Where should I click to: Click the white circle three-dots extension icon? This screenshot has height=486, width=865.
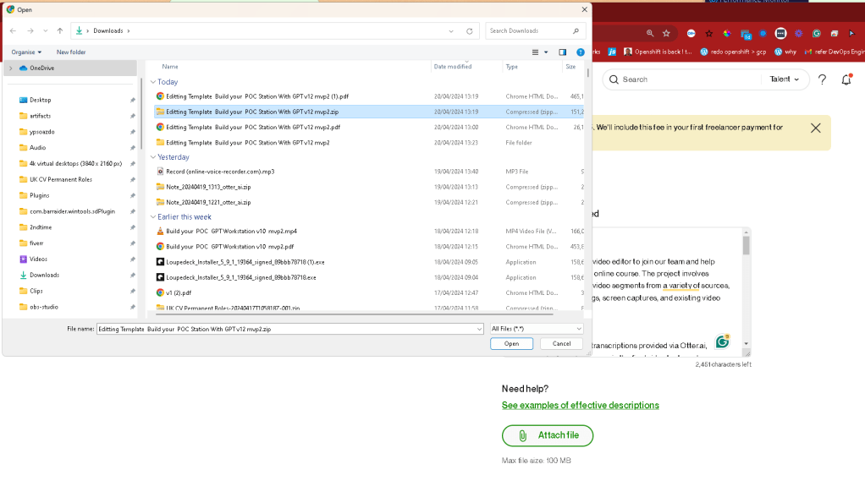[x=780, y=34]
